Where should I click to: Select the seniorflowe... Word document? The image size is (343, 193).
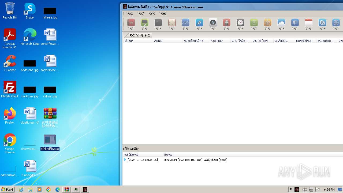(x=50, y=37)
